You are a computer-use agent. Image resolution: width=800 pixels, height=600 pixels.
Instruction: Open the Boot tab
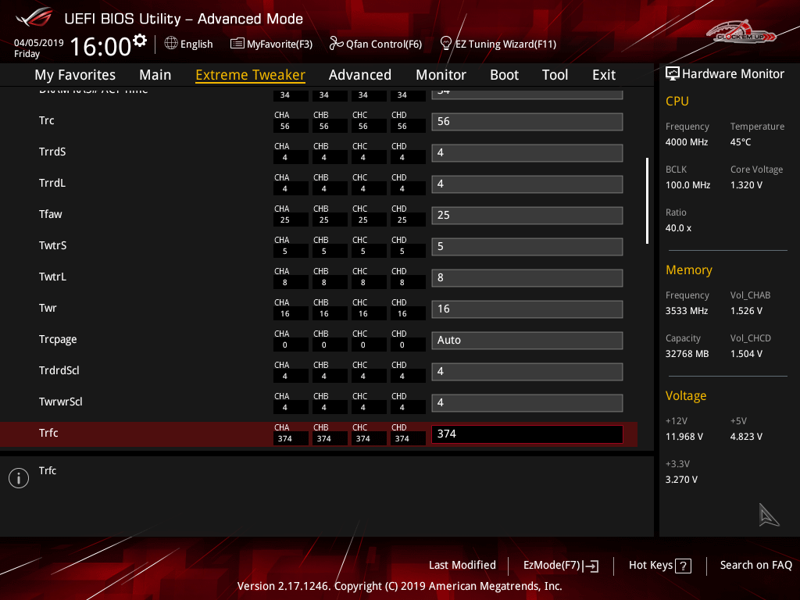(504, 75)
